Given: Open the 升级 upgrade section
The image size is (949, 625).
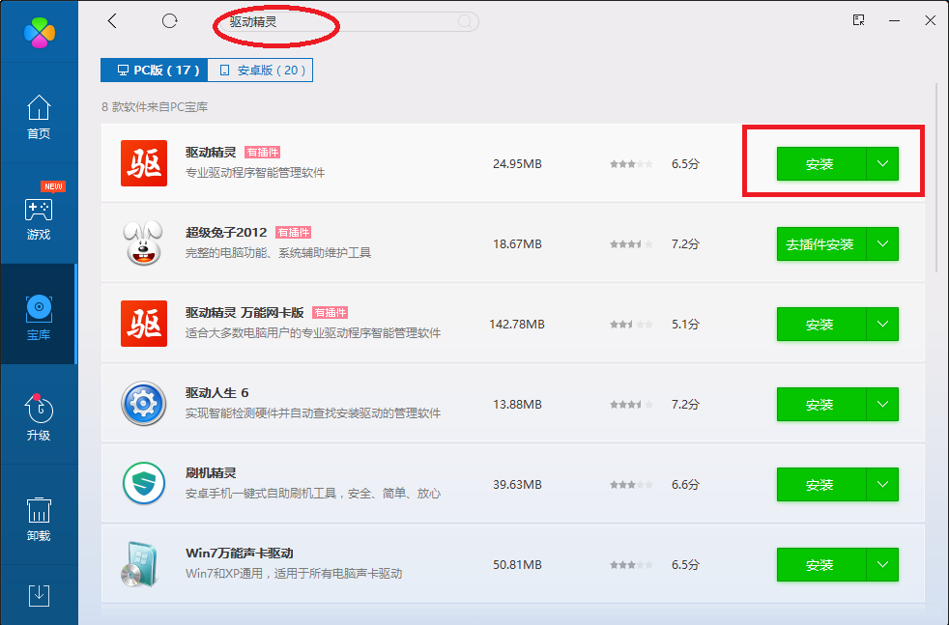Looking at the screenshot, I should (39, 417).
